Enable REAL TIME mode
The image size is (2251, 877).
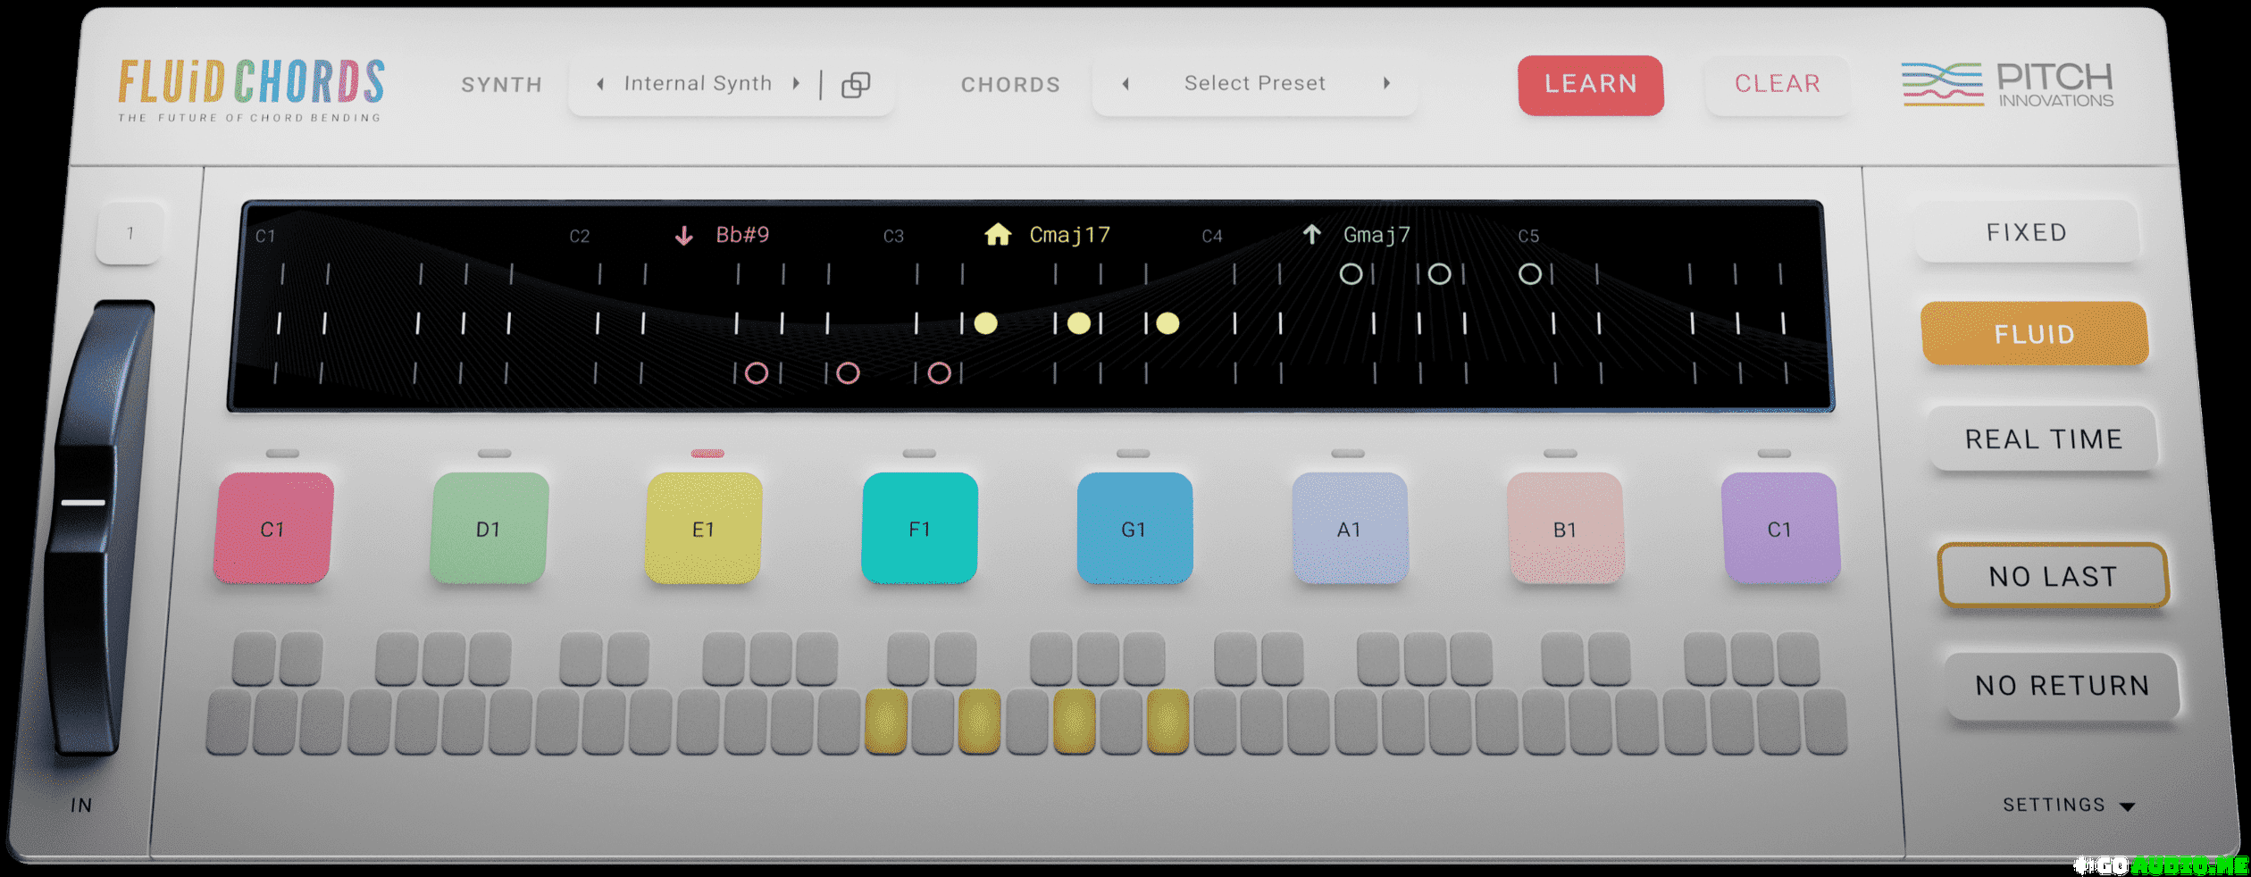pyautogui.click(x=2043, y=438)
